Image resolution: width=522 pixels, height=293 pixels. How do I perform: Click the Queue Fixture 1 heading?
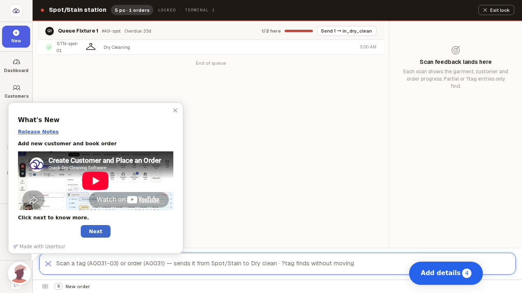[78, 31]
